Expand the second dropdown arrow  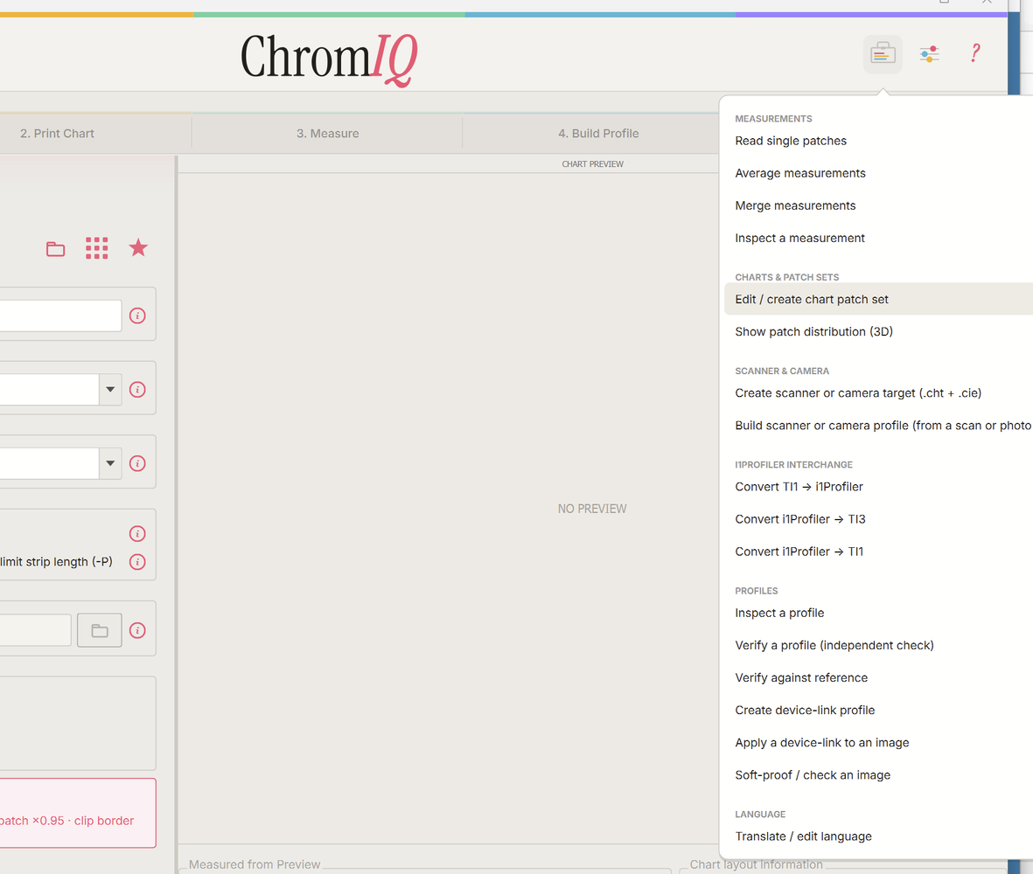point(110,463)
